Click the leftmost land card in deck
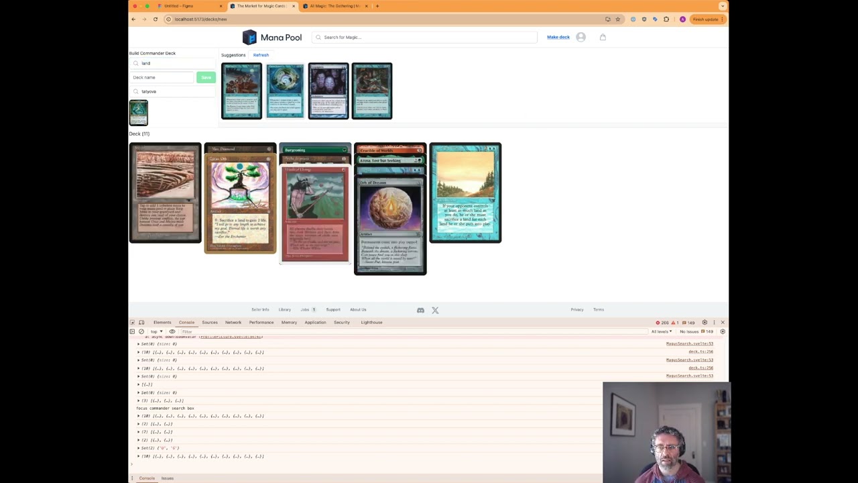 (x=165, y=193)
